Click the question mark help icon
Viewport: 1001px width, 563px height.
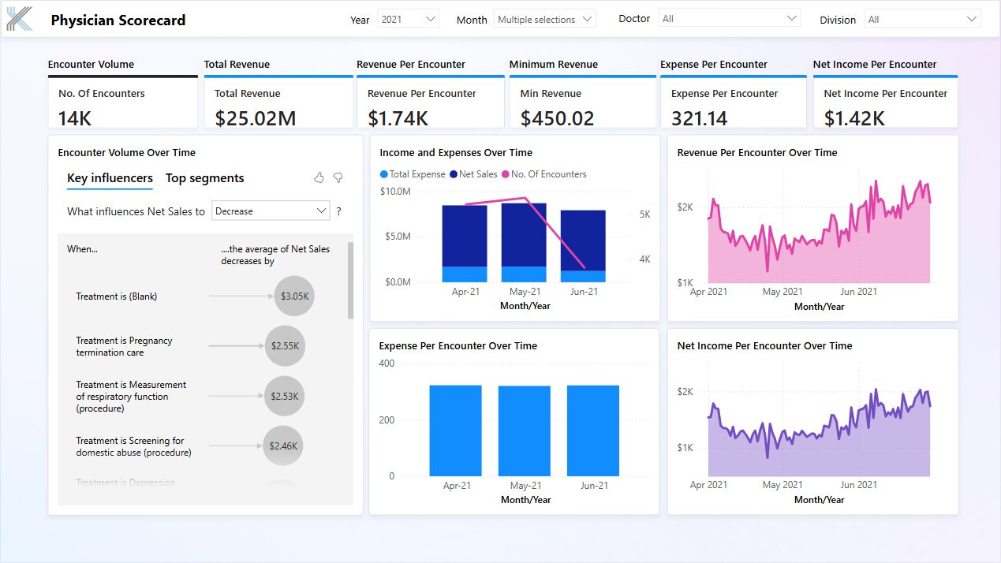click(x=339, y=211)
